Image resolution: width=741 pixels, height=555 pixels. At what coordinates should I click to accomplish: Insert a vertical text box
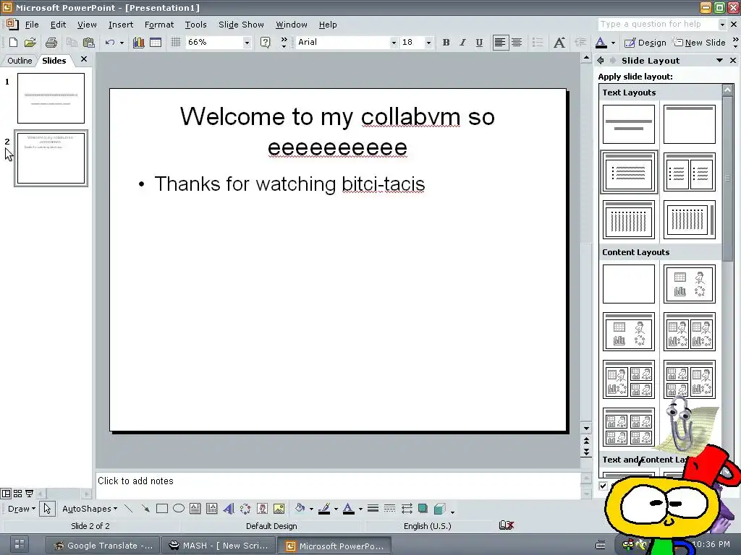click(212, 508)
